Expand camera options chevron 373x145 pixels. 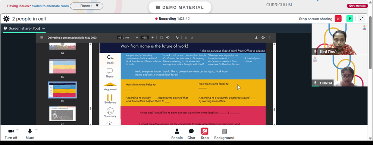click(x=18, y=130)
